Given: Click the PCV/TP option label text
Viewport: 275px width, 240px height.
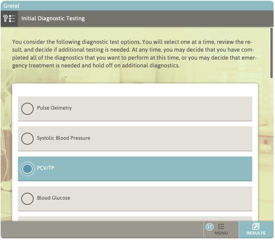Looking at the screenshot, I should pyautogui.click(x=45, y=168).
